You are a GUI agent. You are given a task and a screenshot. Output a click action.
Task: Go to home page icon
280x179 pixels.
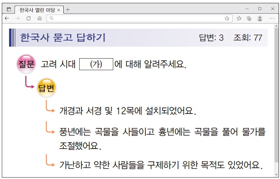pos(40,18)
